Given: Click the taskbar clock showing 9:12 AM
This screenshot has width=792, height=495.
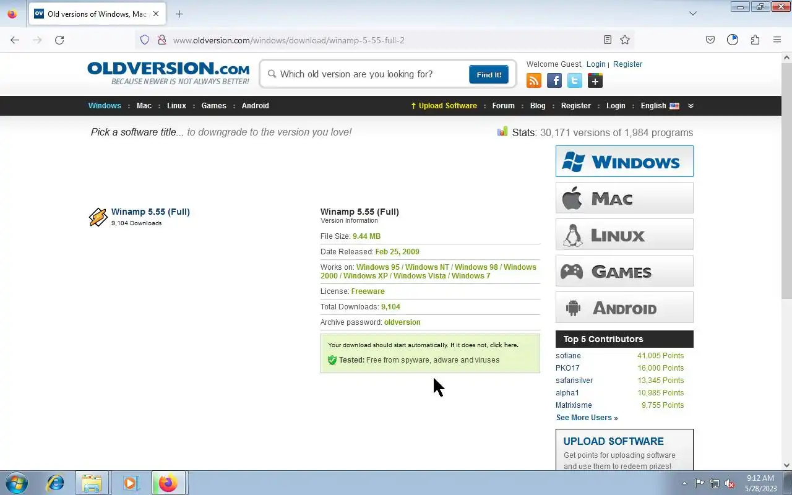Looking at the screenshot, I should pos(760,483).
